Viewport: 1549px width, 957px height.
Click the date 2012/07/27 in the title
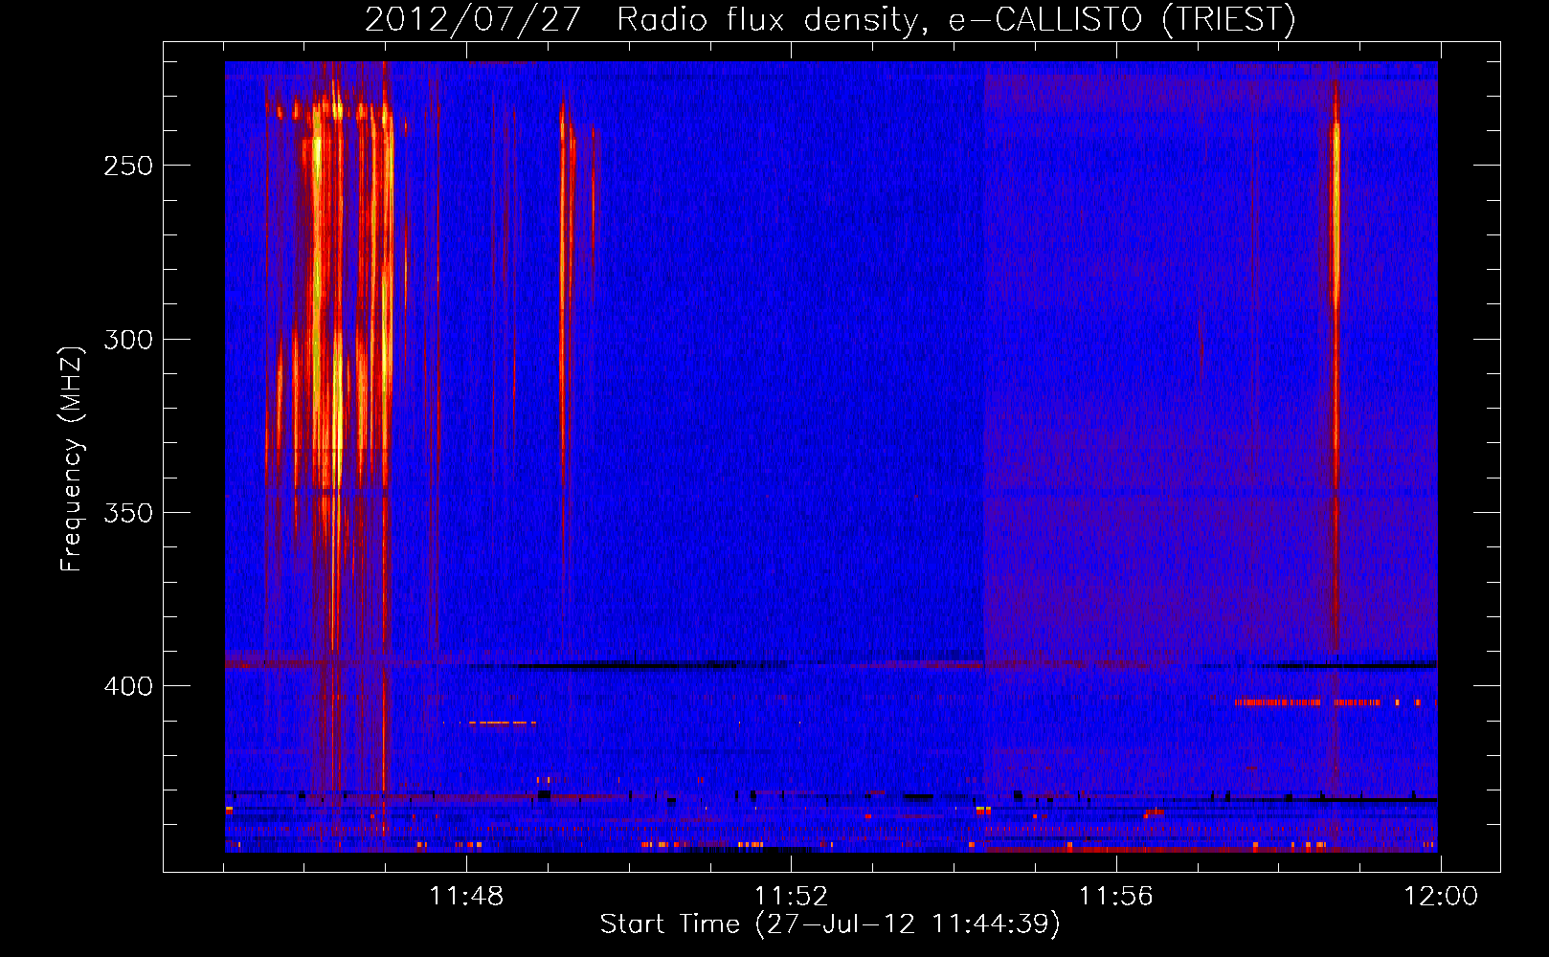[x=472, y=19]
